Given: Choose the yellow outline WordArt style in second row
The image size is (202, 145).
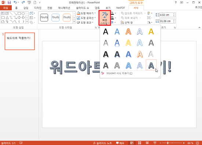Looking at the screenshot, I should [128, 43].
